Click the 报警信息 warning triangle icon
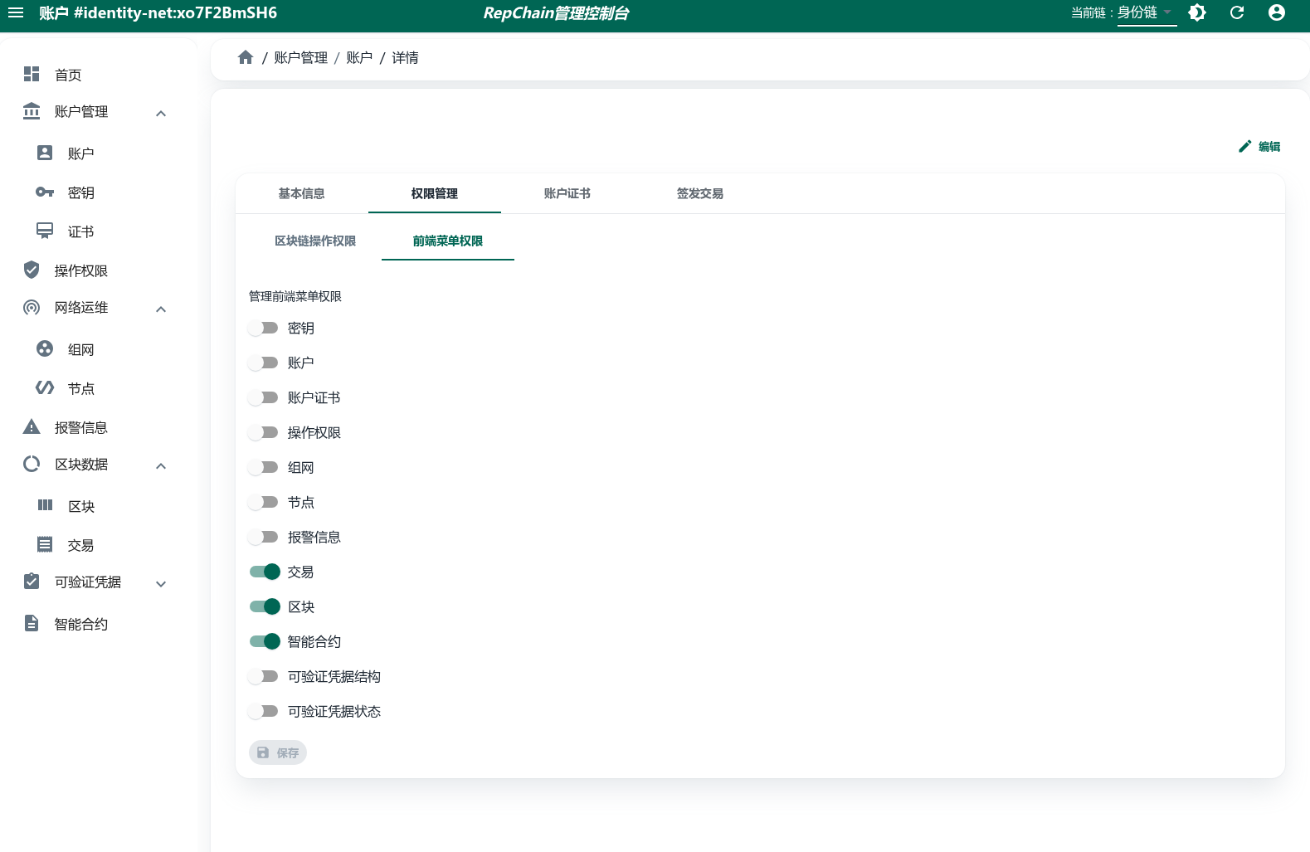Image resolution: width=1310 pixels, height=852 pixels. click(x=32, y=426)
